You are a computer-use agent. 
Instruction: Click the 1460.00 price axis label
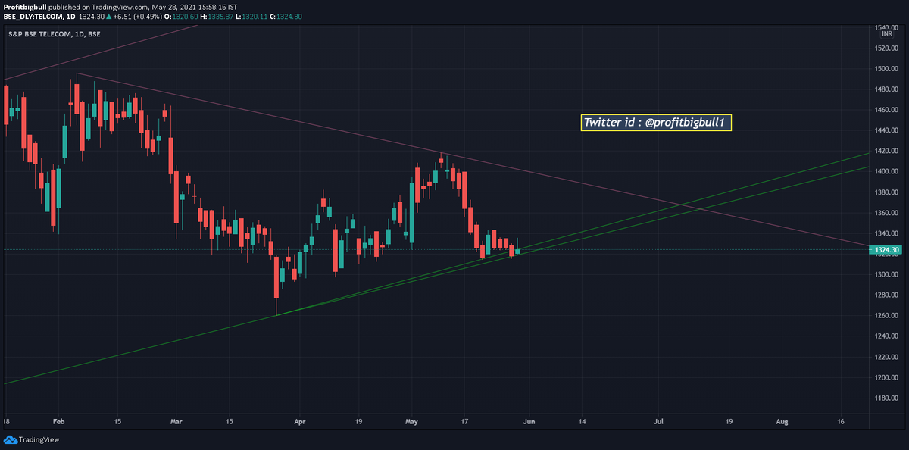[888, 110]
